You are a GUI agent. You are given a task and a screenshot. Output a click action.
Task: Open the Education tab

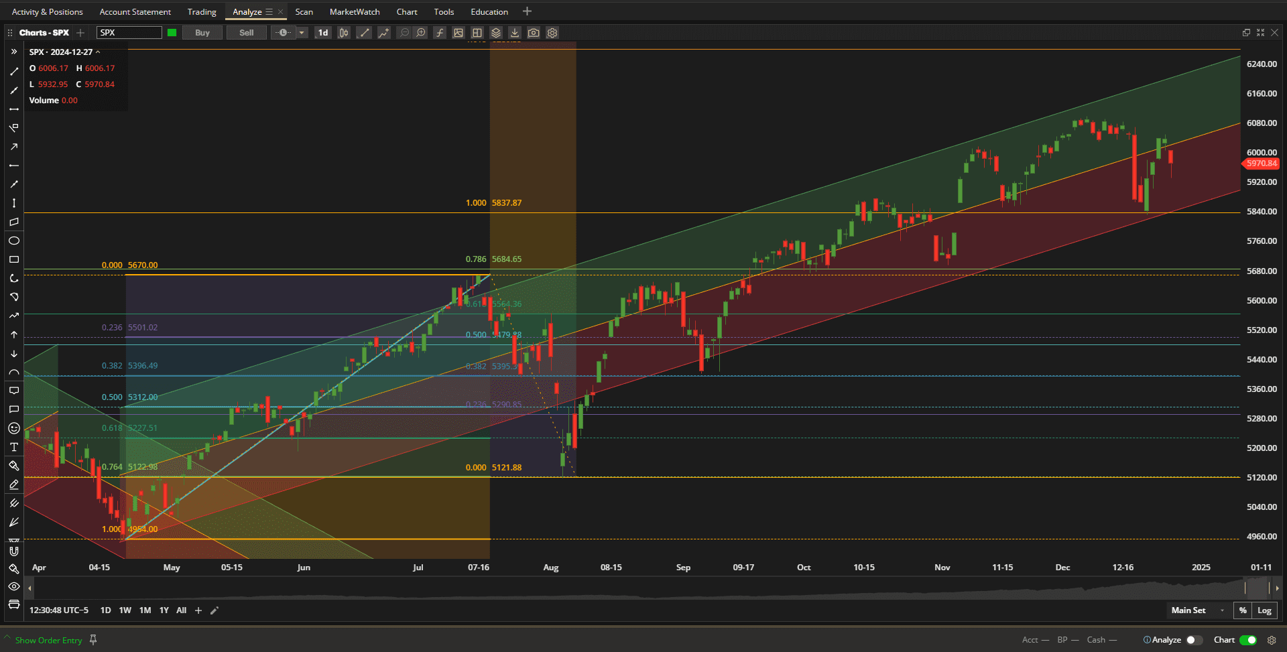click(x=489, y=12)
